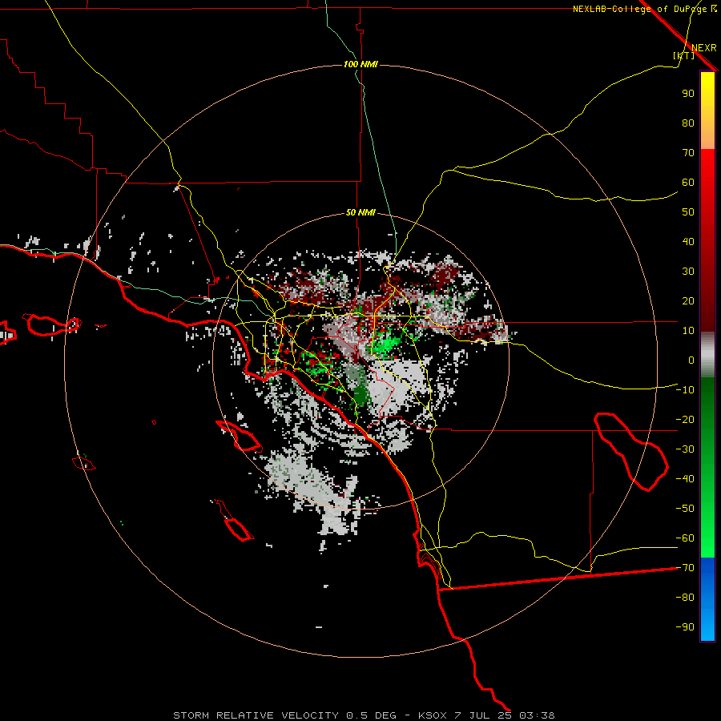Click the "100 NMI" range ring label

[360, 64]
